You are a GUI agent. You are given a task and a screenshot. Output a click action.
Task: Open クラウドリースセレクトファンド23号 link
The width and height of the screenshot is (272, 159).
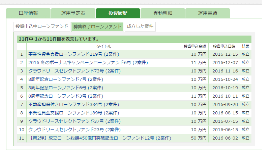point(74,130)
